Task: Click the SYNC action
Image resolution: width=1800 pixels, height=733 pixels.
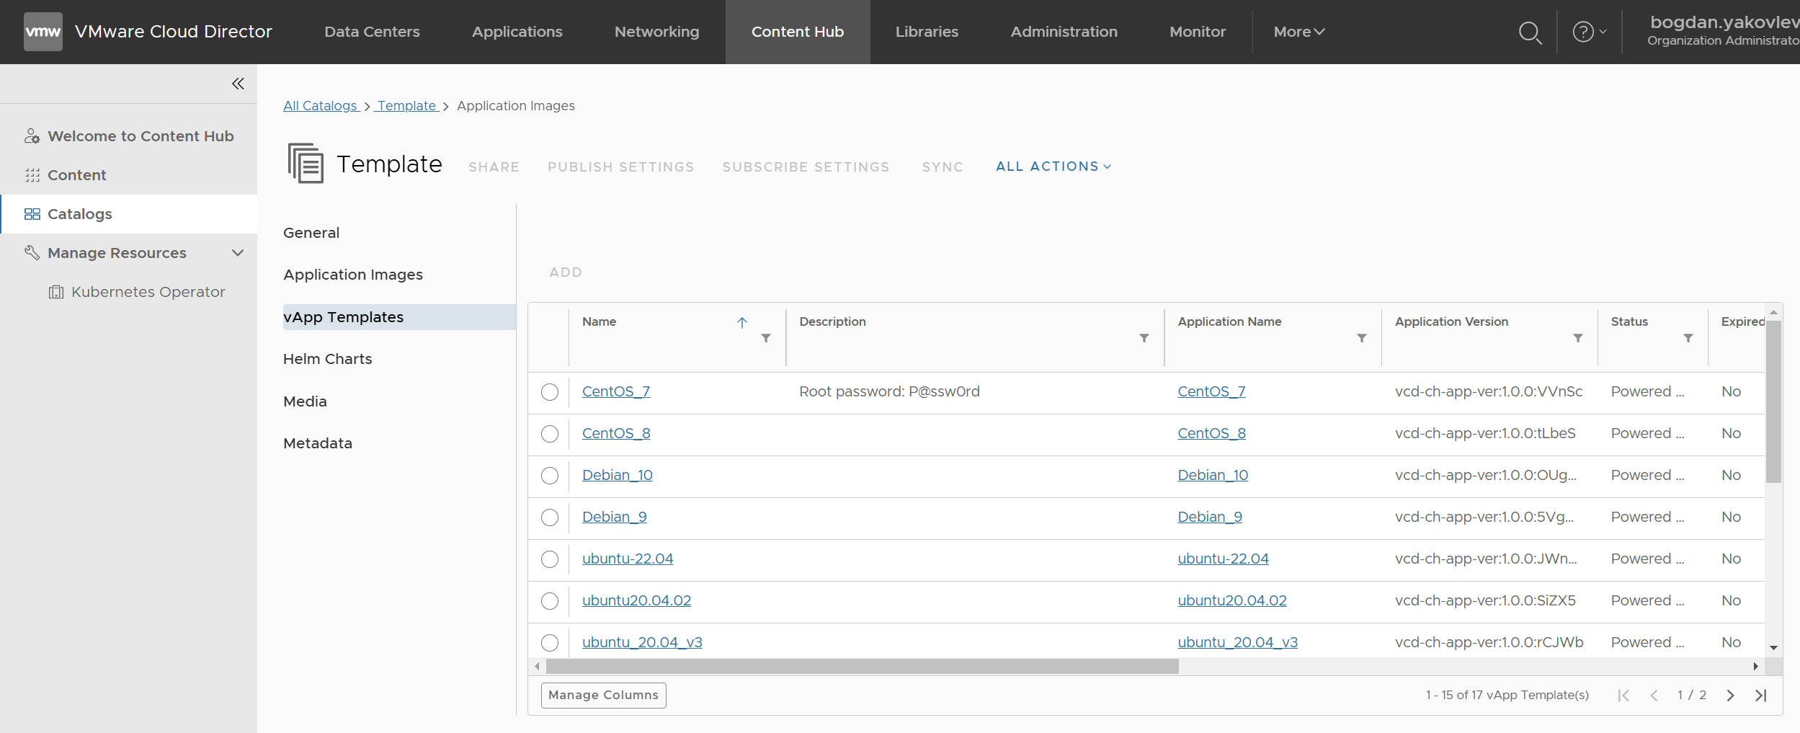Action: click(943, 167)
